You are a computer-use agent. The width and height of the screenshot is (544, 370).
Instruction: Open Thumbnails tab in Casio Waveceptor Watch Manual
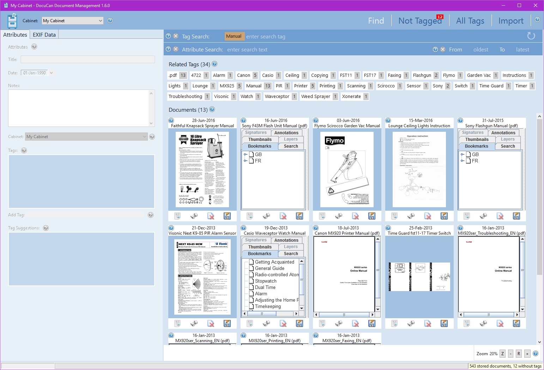pos(260,247)
